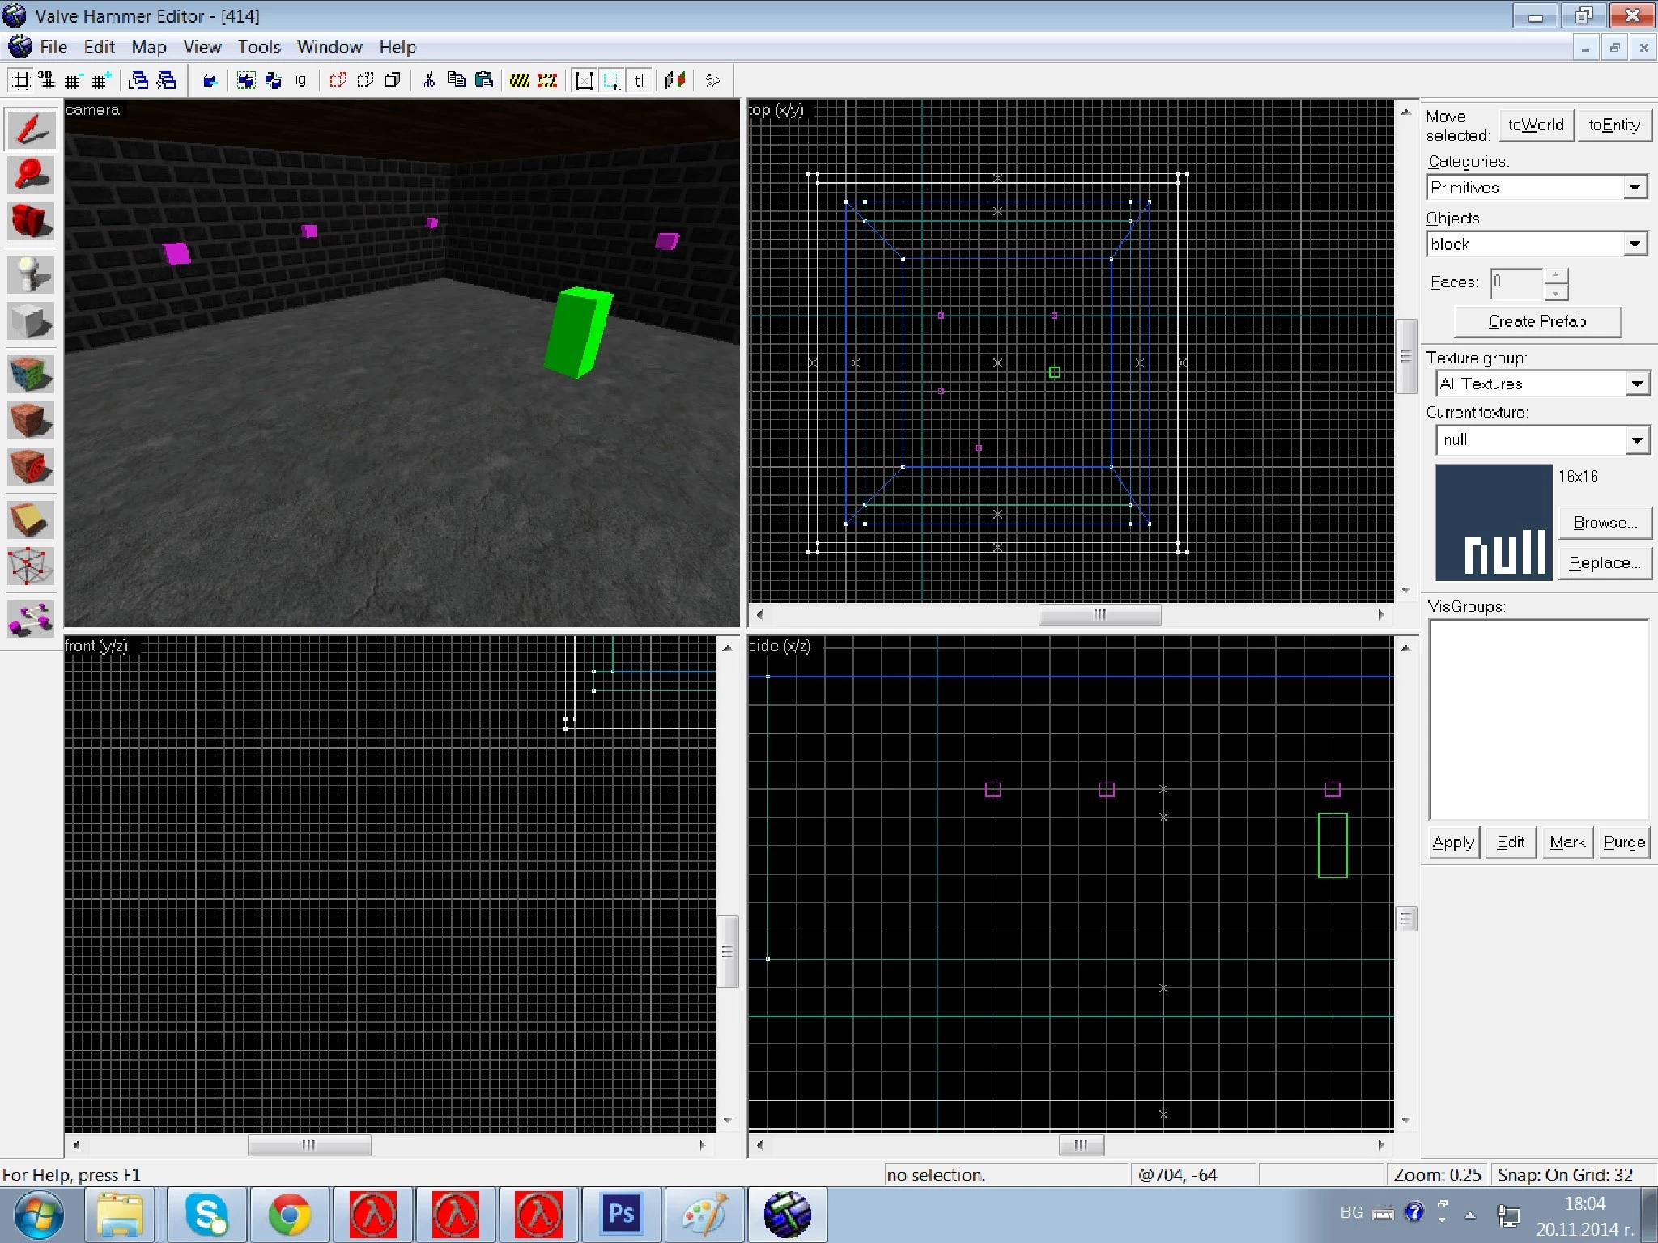This screenshot has height=1243, width=1658.
Task: Toggle the 2D grid toolbar button
Action: point(21,80)
